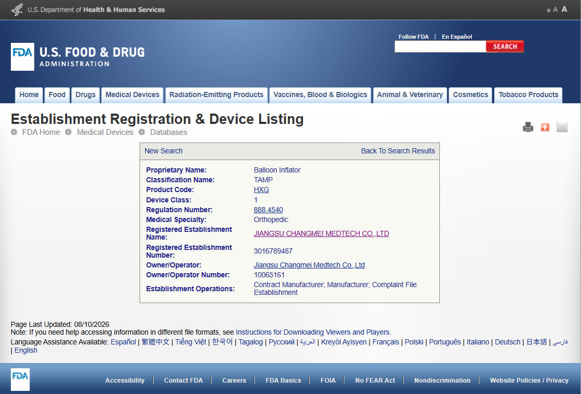Click the Follow FDA link
Viewport: 581px width, 394px height.
414,37
